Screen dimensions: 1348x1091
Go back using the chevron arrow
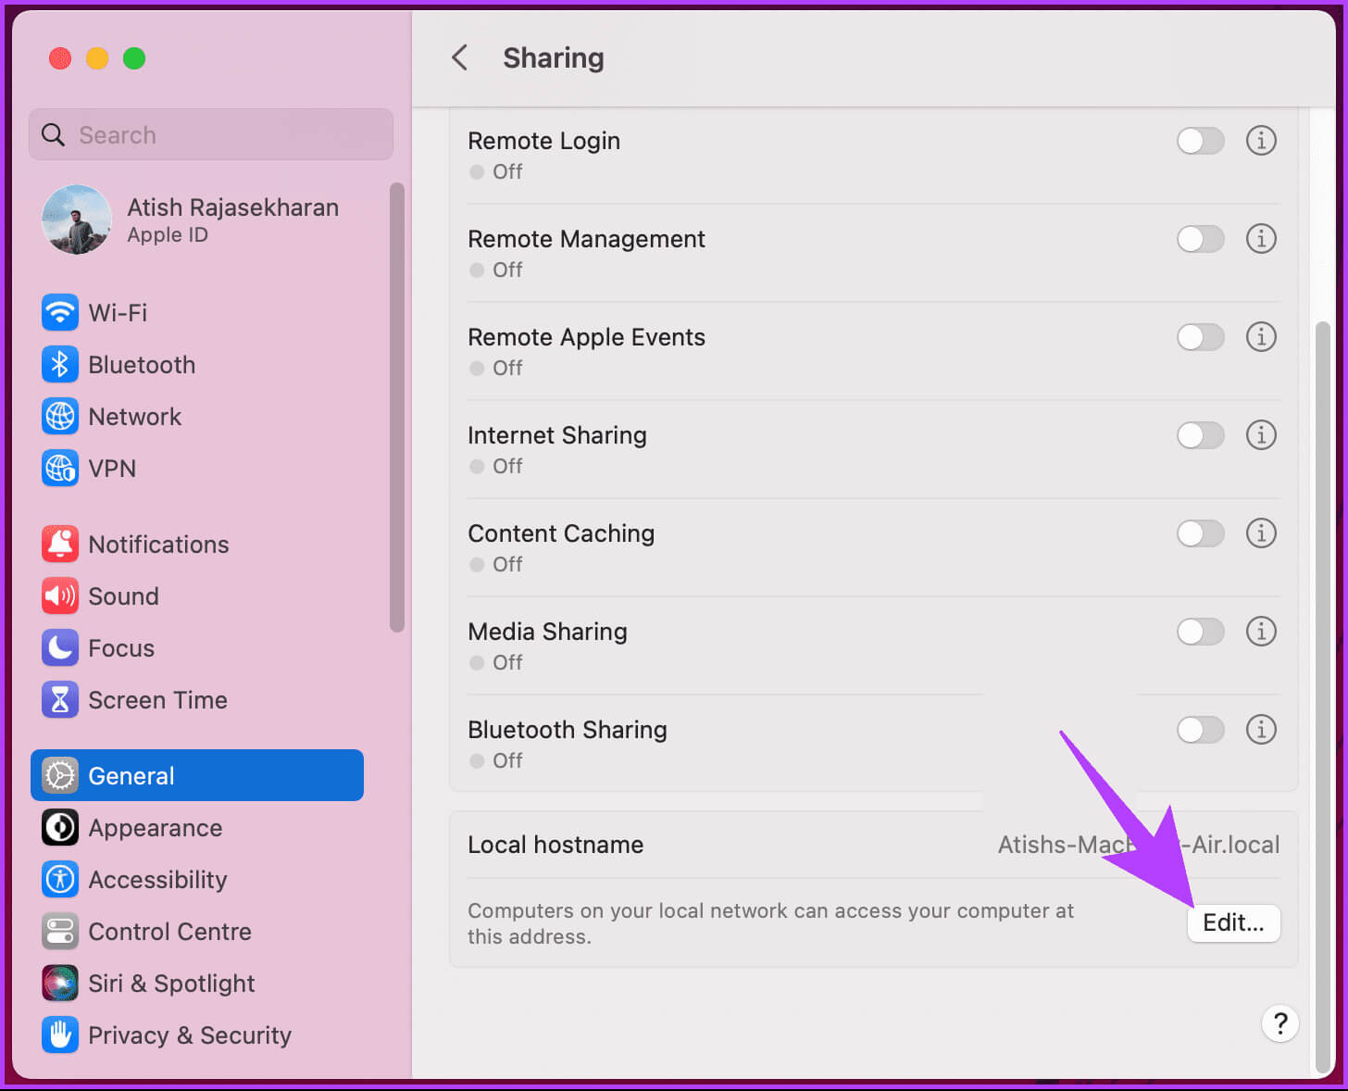tap(459, 57)
